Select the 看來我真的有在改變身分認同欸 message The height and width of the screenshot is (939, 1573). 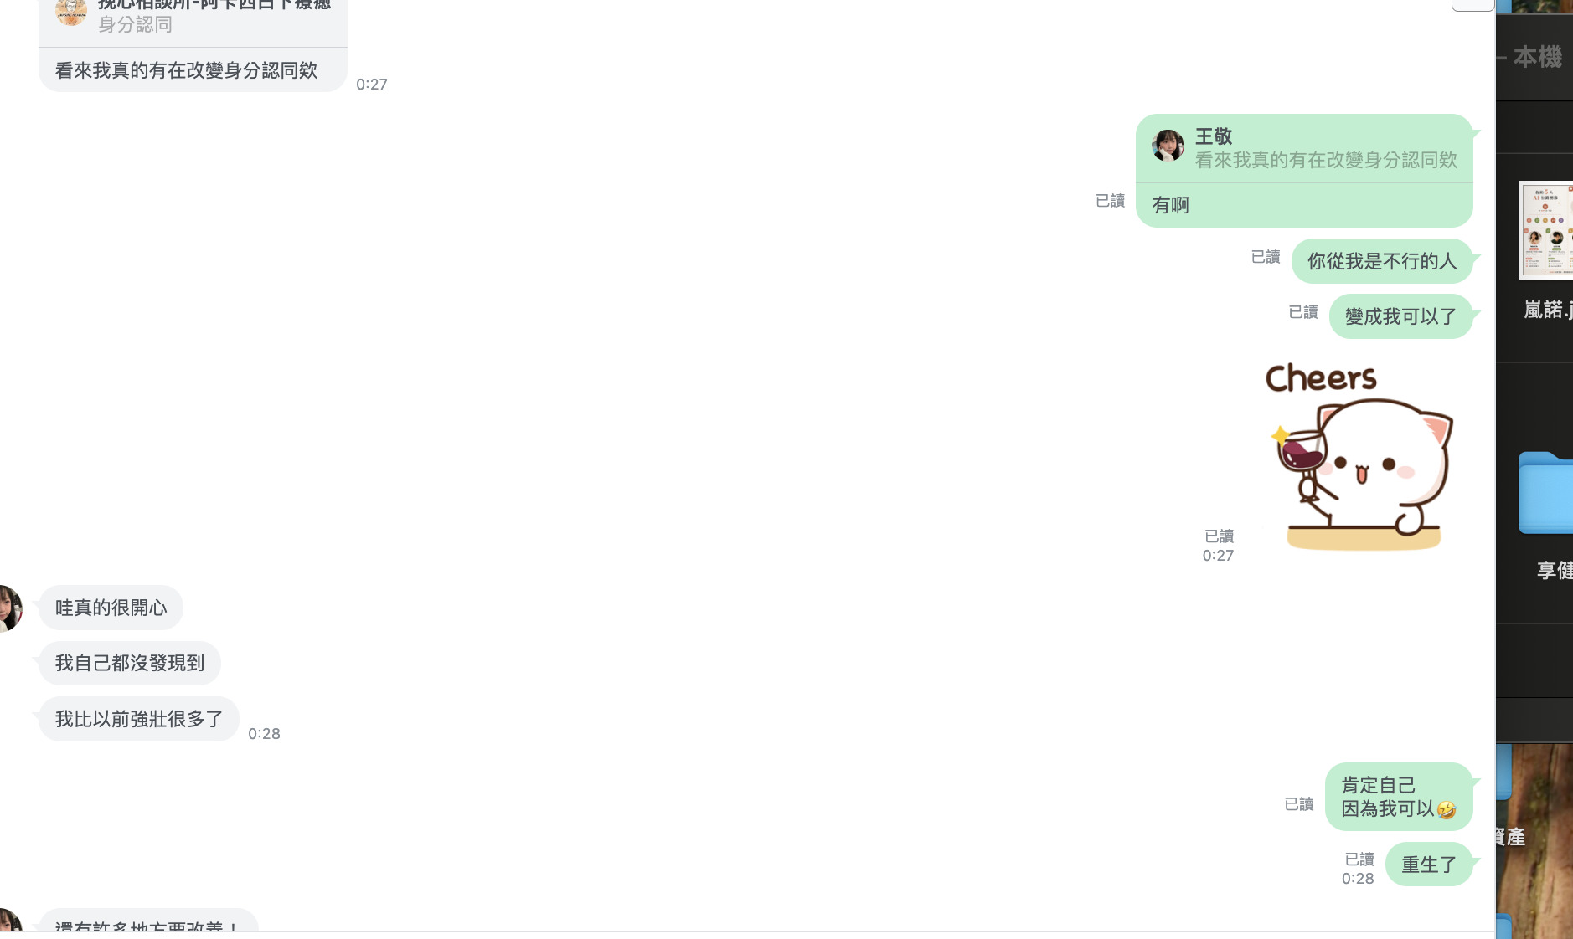click(186, 70)
